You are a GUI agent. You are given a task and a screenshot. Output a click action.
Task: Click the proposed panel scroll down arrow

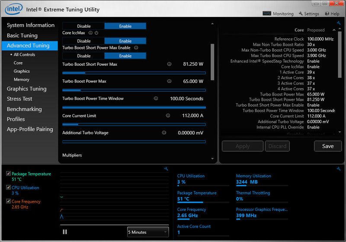tap(340, 132)
